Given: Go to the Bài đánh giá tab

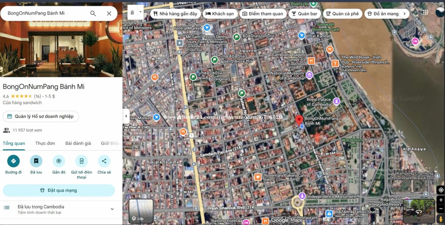Looking at the screenshot, I should click(78, 143).
